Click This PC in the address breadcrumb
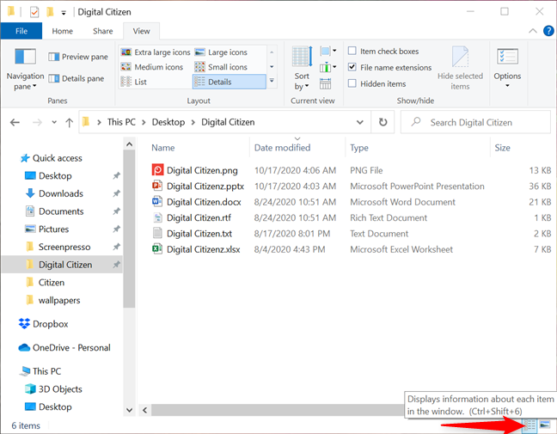Screen dimensions: 557x434 click(121, 122)
